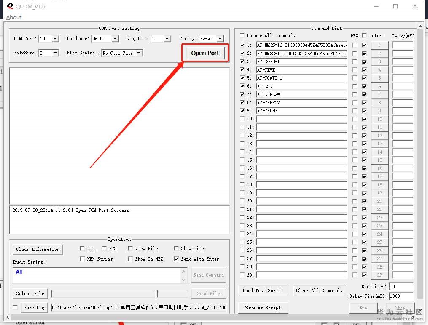
Task: Expand the Parity dropdown
Action: (220, 39)
